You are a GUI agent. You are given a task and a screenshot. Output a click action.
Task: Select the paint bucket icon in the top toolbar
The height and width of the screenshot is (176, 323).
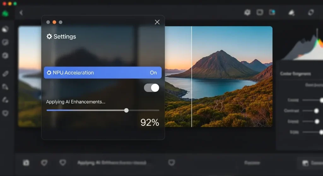(291, 13)
